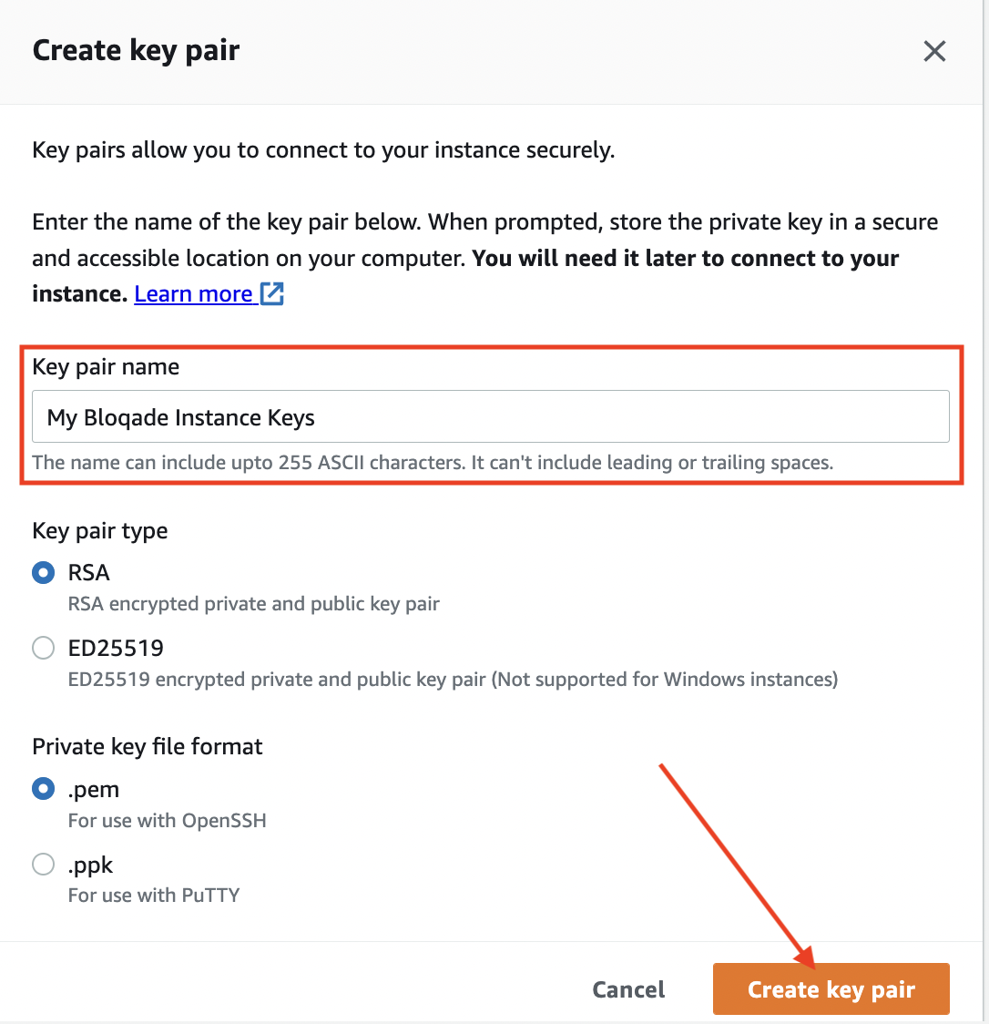Open the Learn more link

(193, 294)
